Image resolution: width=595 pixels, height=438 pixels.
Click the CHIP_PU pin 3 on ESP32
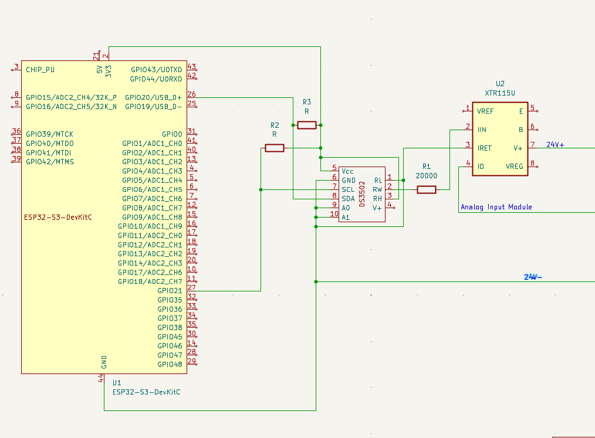[16, 70]
